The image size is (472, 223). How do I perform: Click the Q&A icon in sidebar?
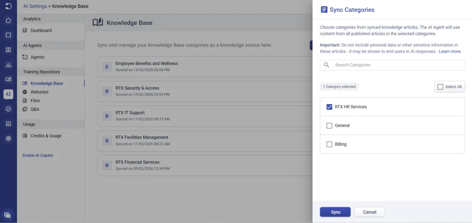25,109
